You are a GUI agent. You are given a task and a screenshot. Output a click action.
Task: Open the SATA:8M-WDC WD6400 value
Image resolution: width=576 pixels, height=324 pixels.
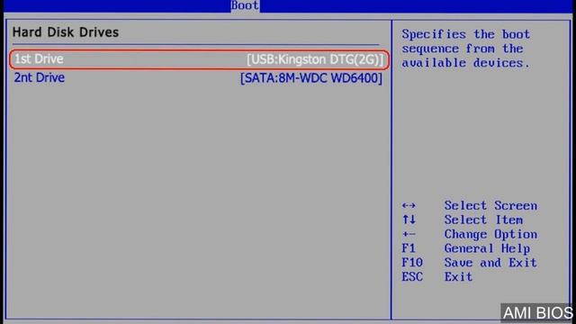point(311,78)
